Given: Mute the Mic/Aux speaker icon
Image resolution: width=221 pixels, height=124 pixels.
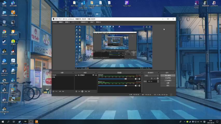Looking at the screenshot, I should click(136, 86).
